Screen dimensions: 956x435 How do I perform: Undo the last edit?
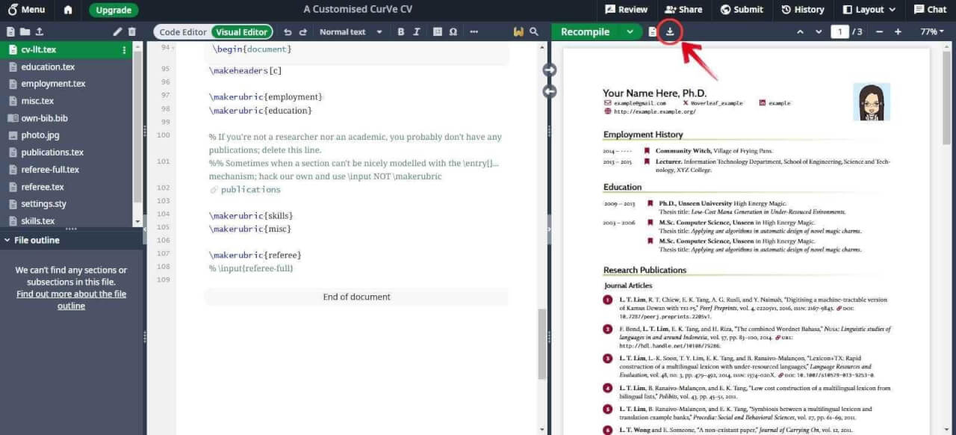pos(288,31)
